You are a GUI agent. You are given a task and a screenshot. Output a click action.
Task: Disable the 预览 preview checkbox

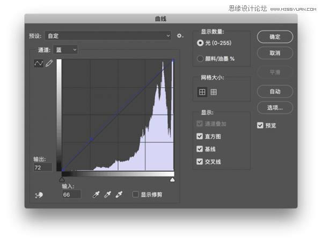pyautogui.click(x=260, y=125)
